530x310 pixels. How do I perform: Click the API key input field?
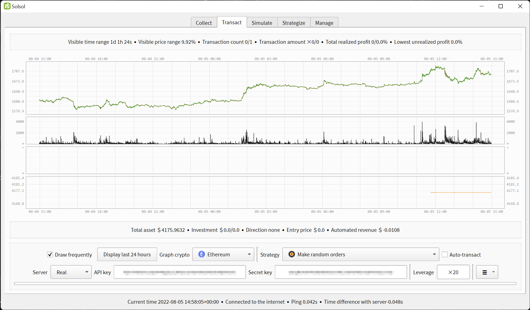[x=180, y=272]
